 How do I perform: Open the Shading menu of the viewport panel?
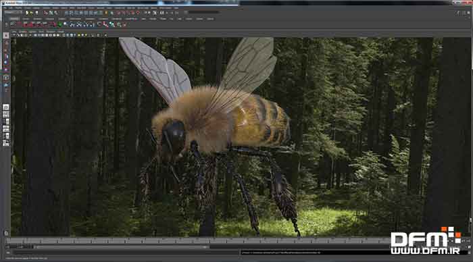click(x=23, y=31)
